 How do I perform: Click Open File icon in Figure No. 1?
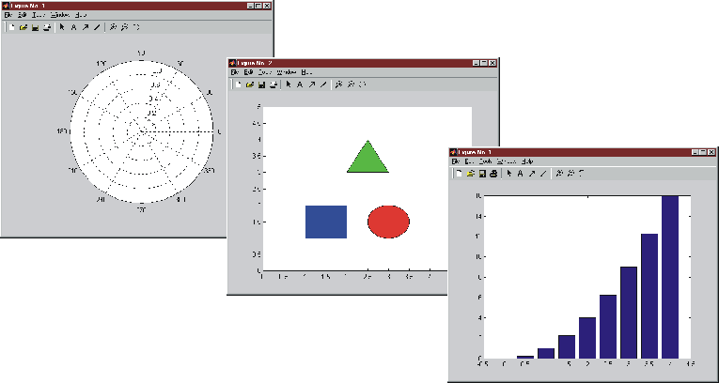(x=23, y=27)
